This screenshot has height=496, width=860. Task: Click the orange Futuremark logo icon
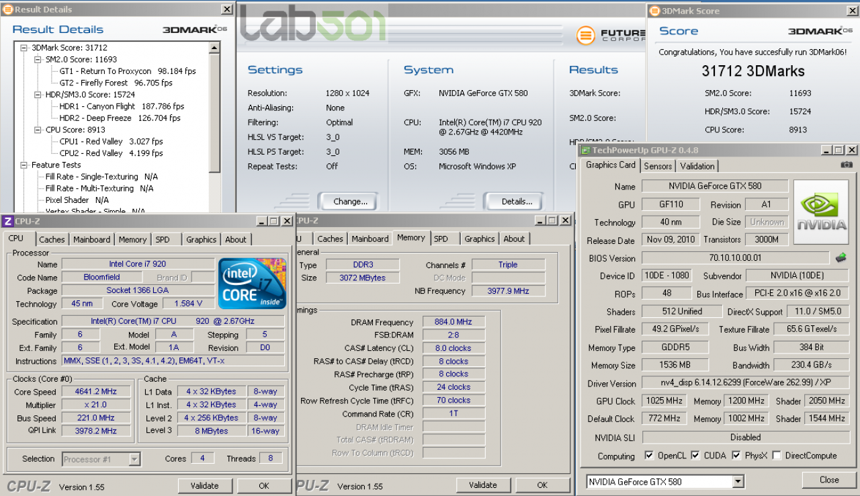586,35
